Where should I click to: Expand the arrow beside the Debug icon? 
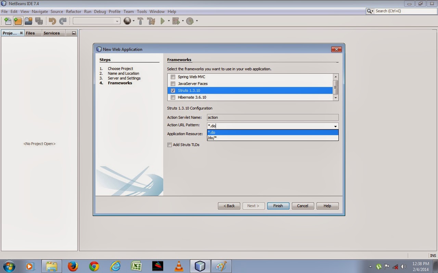[x=182, y=21]
